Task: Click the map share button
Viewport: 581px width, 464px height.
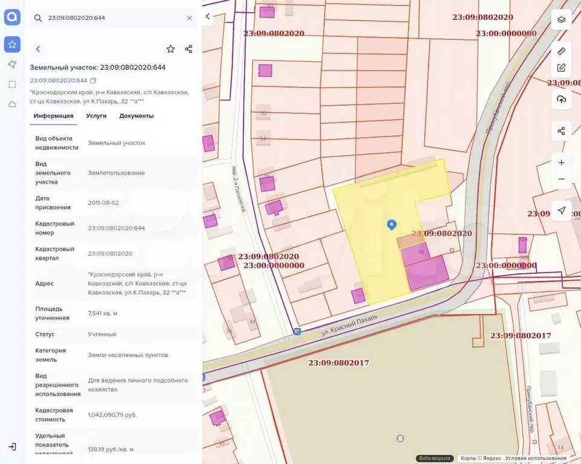Action: [x=562, y=131]
